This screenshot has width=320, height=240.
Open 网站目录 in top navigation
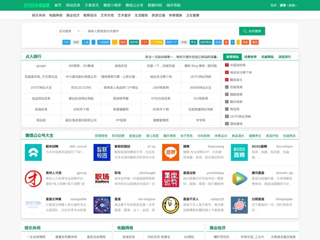pos(73,5)
